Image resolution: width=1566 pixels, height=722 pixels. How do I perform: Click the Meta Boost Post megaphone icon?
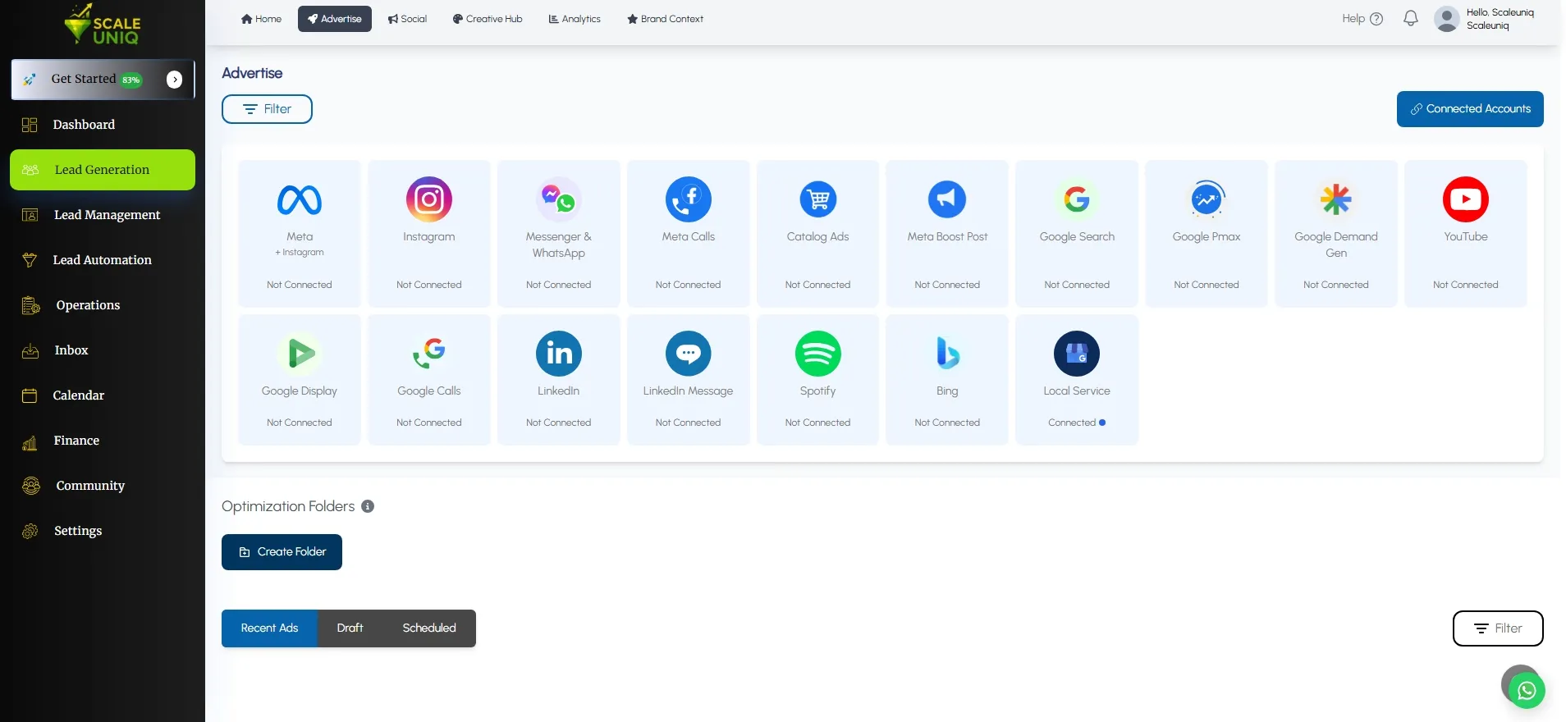(x=947, y=199)
